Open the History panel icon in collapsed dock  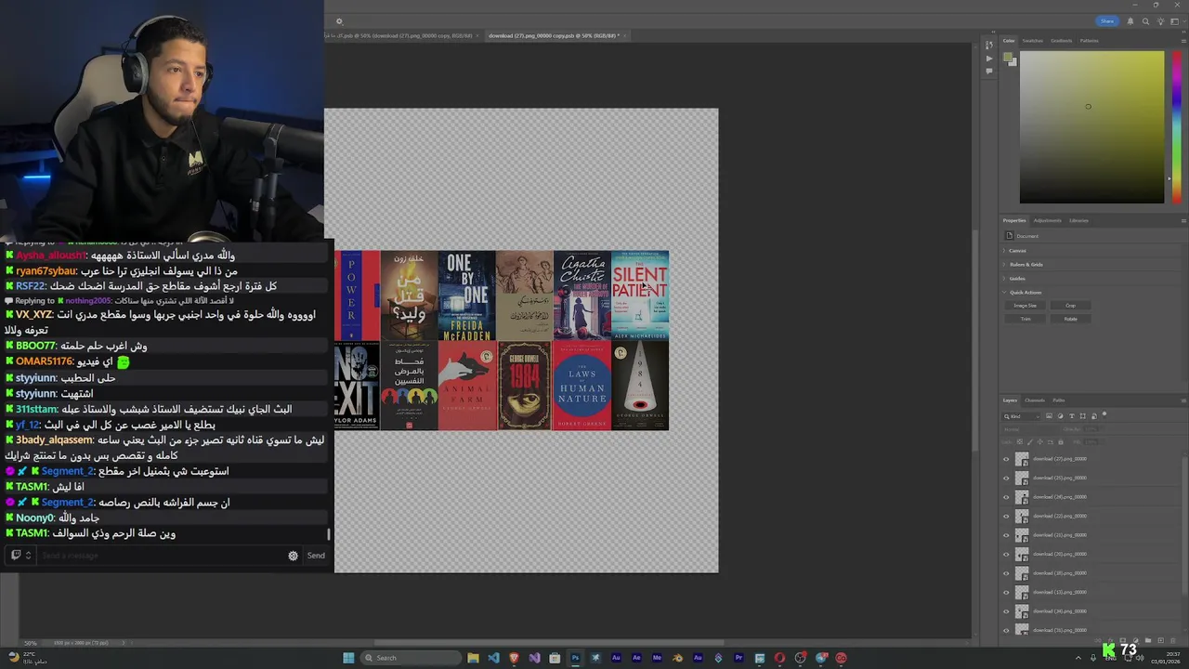pos(989,45)
